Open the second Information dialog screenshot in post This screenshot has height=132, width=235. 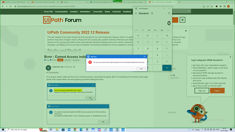click(78, 114)
